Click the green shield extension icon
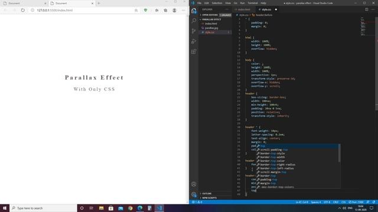Image resolution: width=378 pixels, height=212 pixels. pyautogui.click(x=145, y=11)
